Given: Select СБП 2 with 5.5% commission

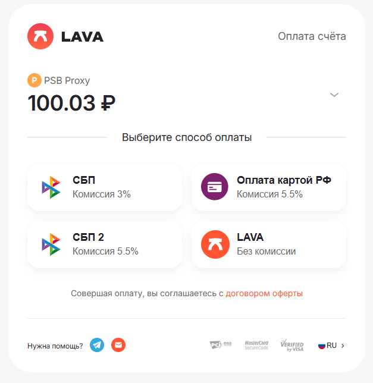Looking at the screenshot, I should [105, 244].
